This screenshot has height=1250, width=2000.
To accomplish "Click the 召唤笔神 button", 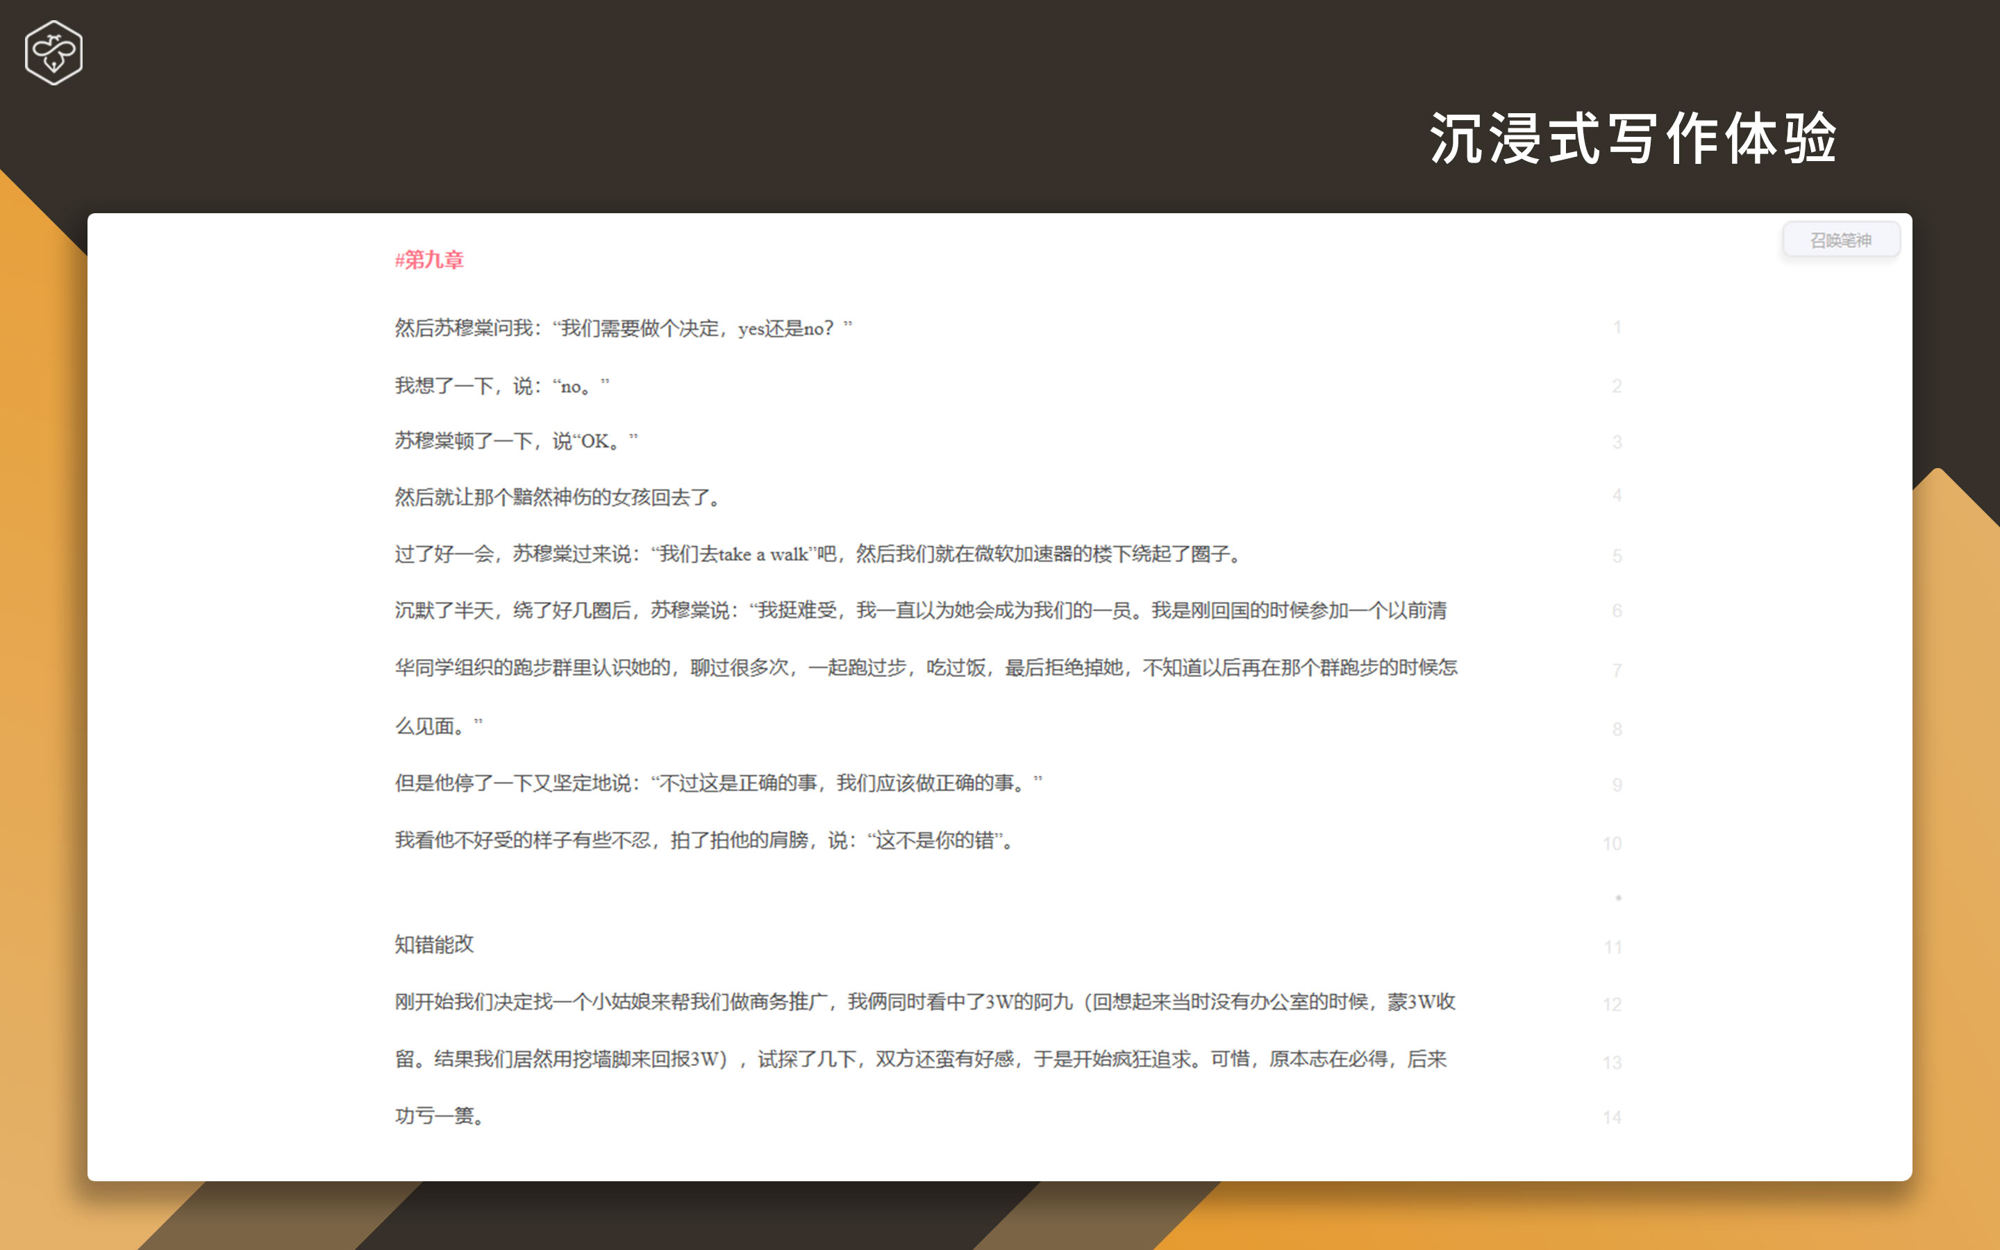I will pyautogui.click(x=1840, y=240).
